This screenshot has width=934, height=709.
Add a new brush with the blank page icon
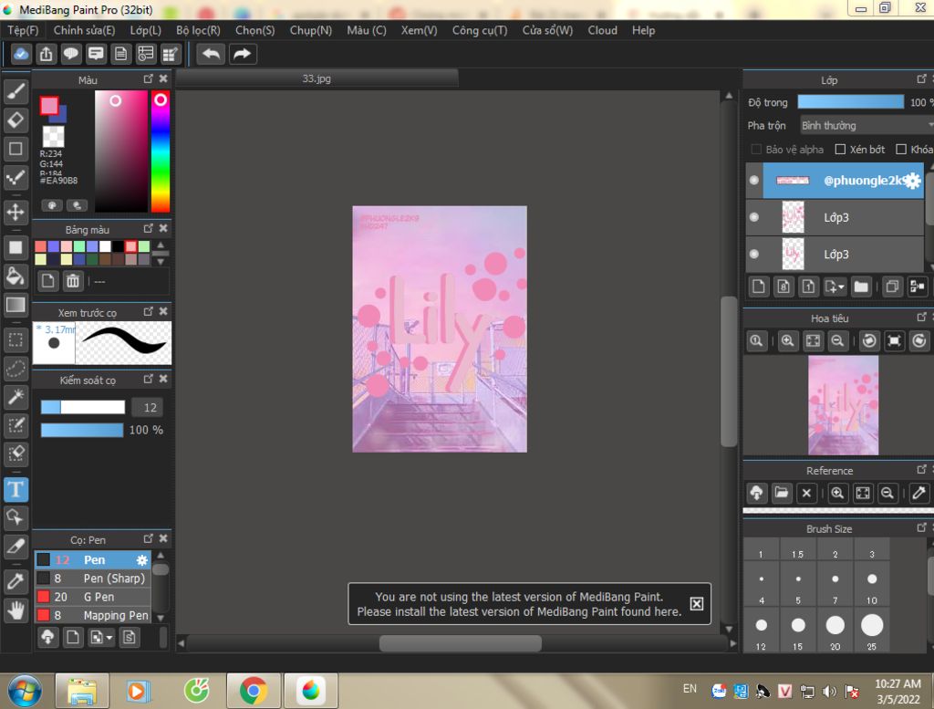[x=73, y=638]
